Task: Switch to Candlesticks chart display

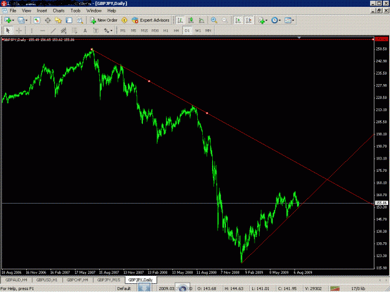Action: 191,20
